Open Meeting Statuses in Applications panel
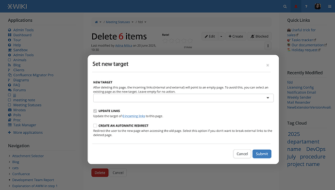The image size is (335, 190). click(27, 105)
